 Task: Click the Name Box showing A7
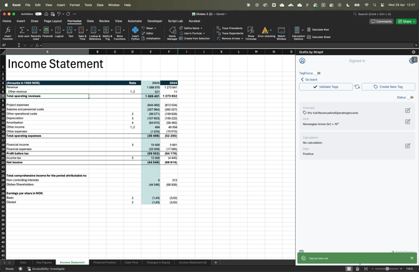coord(9,45)
